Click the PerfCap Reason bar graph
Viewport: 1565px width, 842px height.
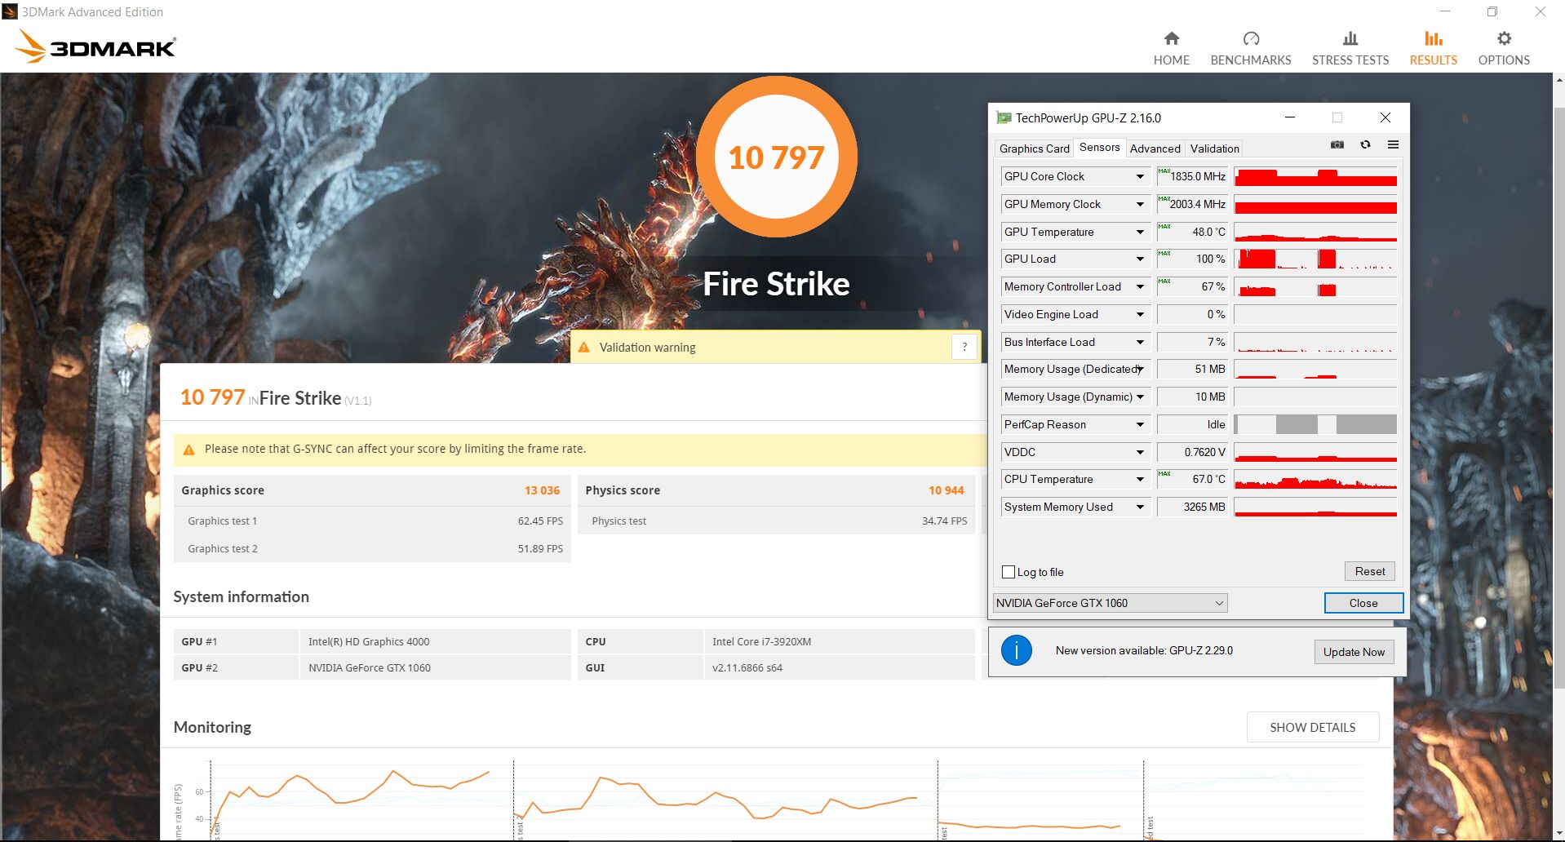click(1315, 424)
